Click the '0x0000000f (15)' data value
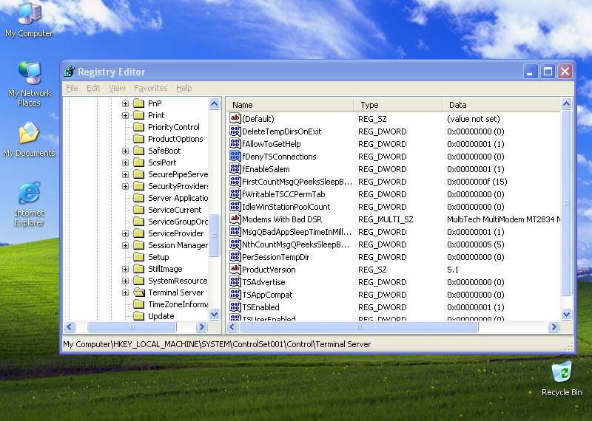The width and height of the screenshot is (592, 421). [x=477, y=182]
